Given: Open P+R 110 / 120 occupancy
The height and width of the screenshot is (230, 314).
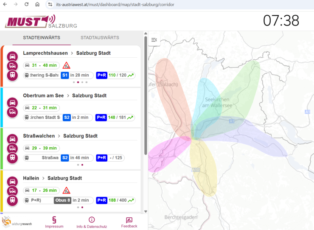Looking at the screenshot, I should point(116,75).
